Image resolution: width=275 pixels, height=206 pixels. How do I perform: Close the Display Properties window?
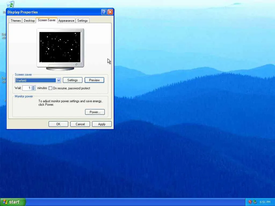110,12
